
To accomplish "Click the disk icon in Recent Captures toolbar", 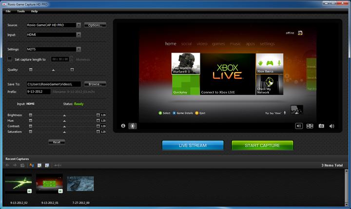I will (x=22, y=165).
